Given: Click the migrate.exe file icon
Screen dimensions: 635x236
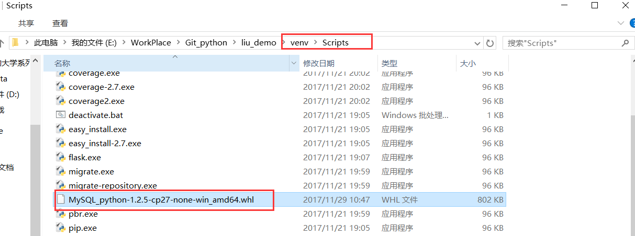Looking at the screenshot, I should 61,171.
